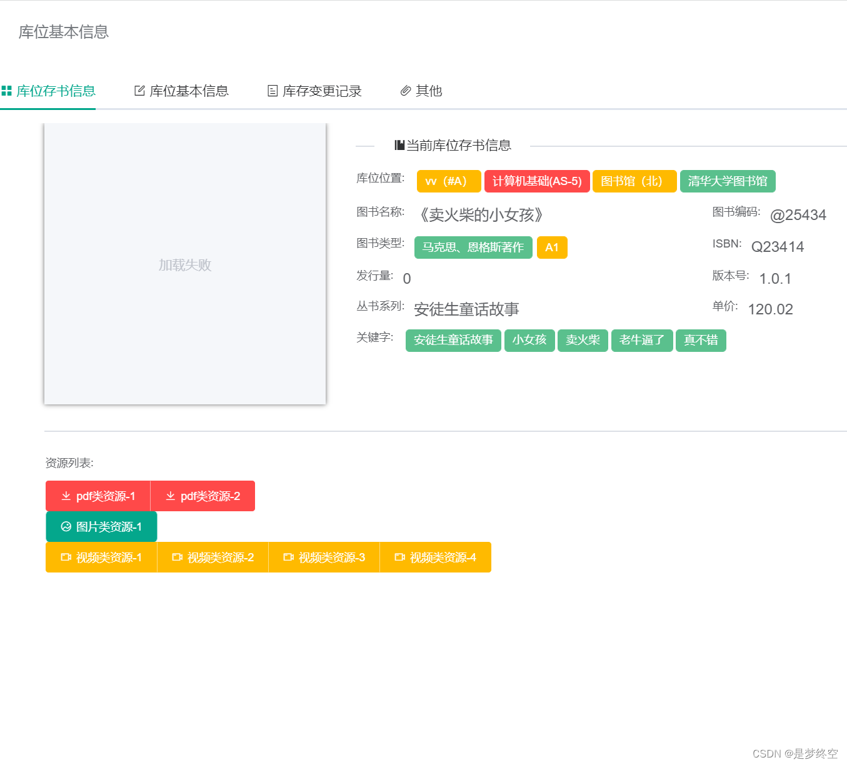Select the 清华大学图书馆 tag
The width and height of the screenshot is (847, 765).
click(x=728, y=181)
